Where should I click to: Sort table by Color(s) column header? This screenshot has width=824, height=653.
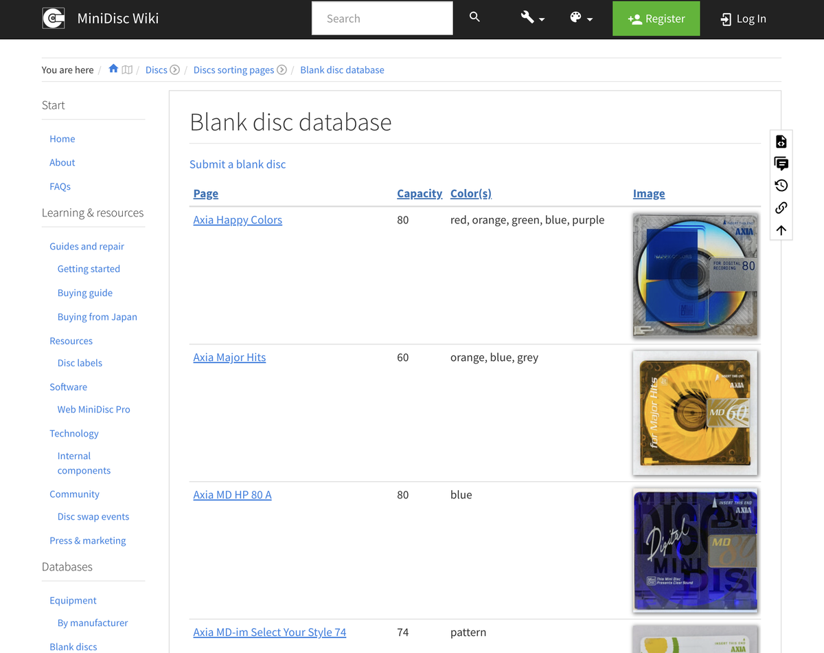coord(470,194)
